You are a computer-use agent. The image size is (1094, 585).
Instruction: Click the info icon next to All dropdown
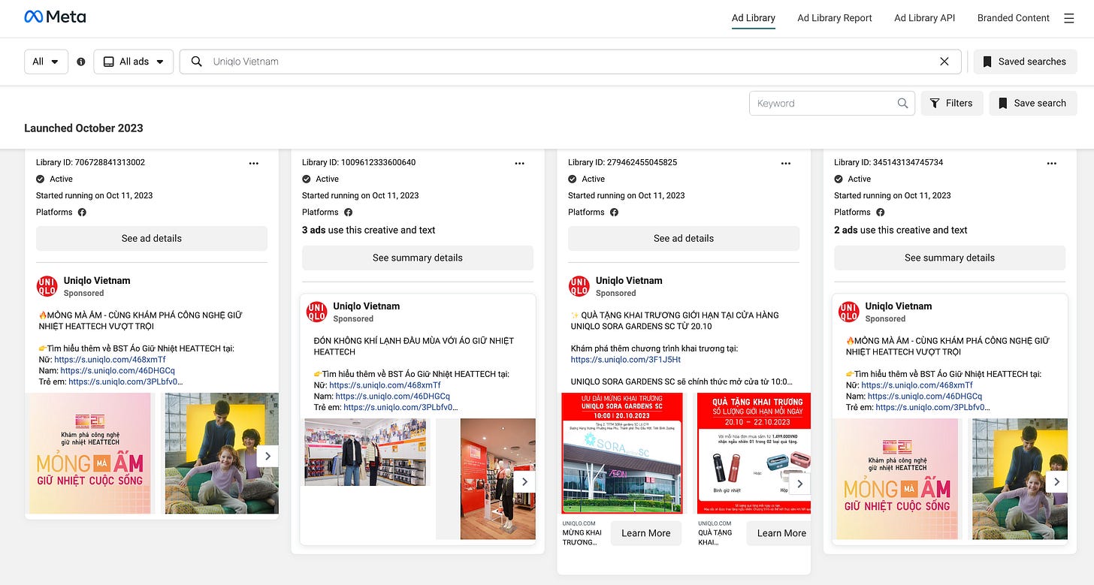pyautogui.click(x=81, y=62)
